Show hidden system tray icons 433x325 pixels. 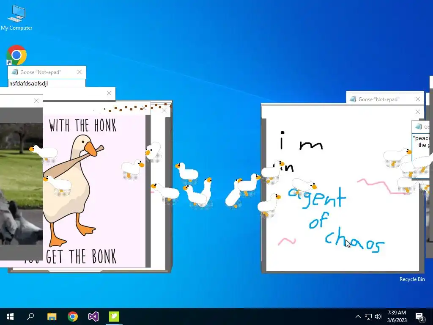point(358,317)
